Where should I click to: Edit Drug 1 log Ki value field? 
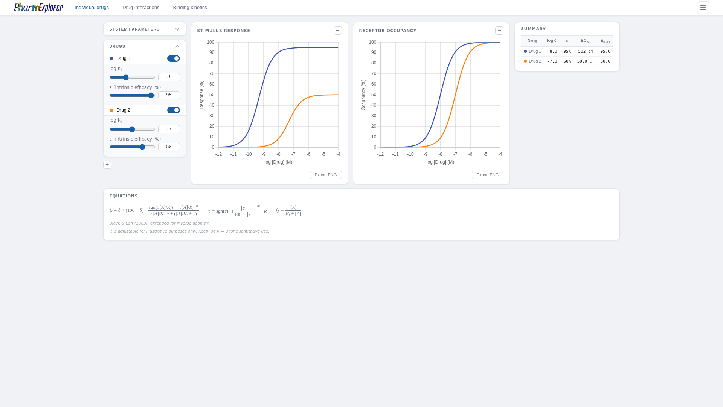click(169, 77)
